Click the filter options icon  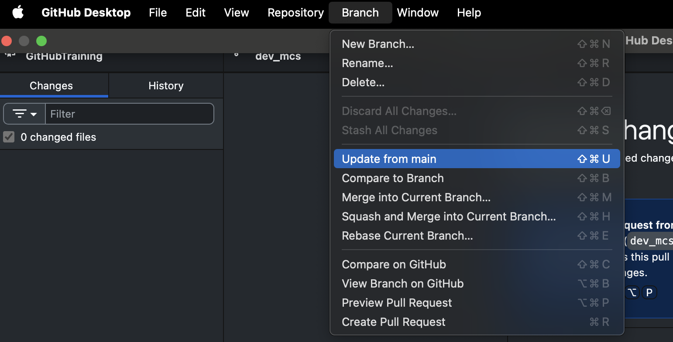pos(19,114)
